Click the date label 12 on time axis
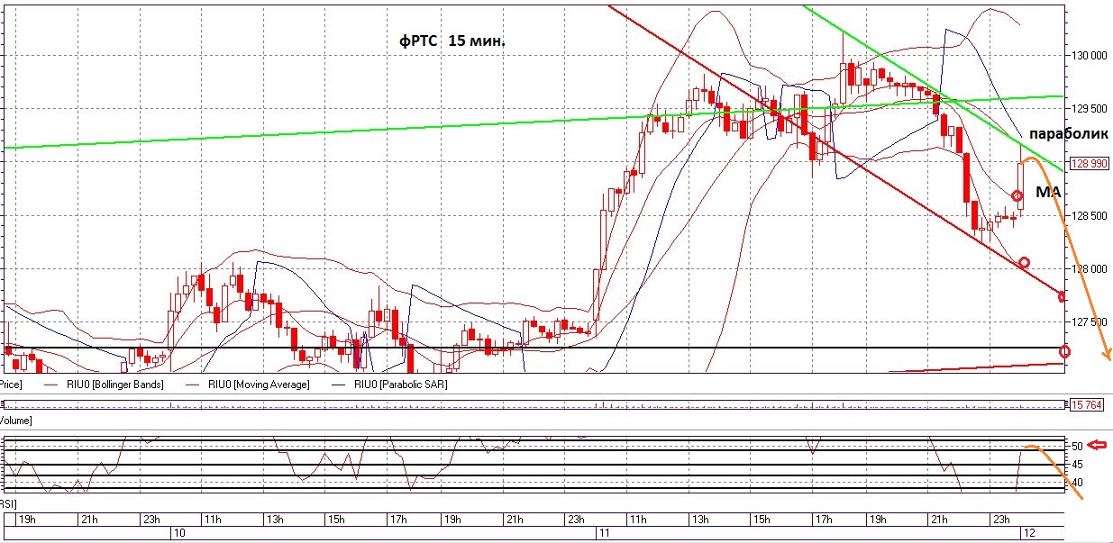The height and width of the screenshot is (543, 1113). 1027,533
